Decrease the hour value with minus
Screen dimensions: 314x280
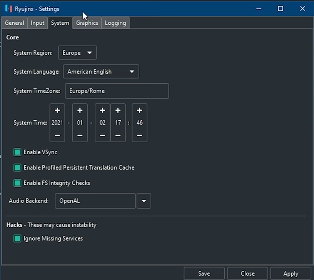(118, 135)
